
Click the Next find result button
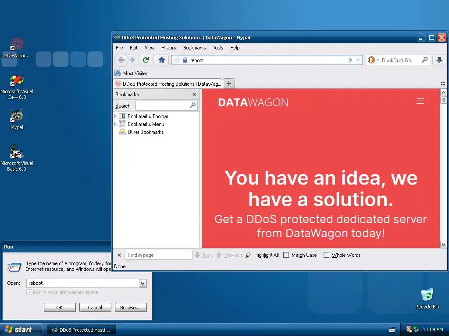tap(204, 255)
